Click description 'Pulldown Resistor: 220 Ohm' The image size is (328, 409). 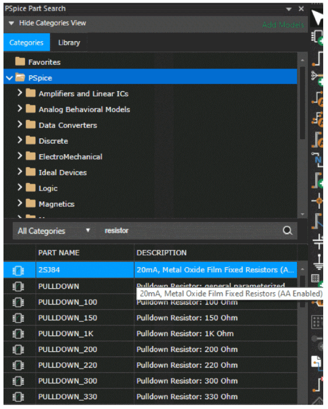tap(187, 366)
